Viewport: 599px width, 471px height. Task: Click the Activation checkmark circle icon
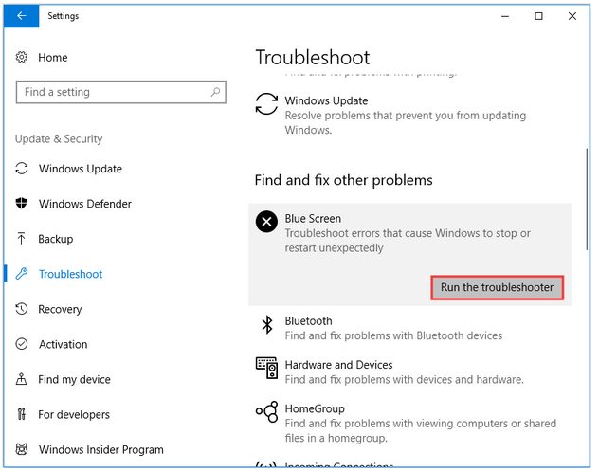point(22,344)
